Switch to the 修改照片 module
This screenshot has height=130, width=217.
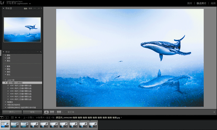(x=201, y=3)
